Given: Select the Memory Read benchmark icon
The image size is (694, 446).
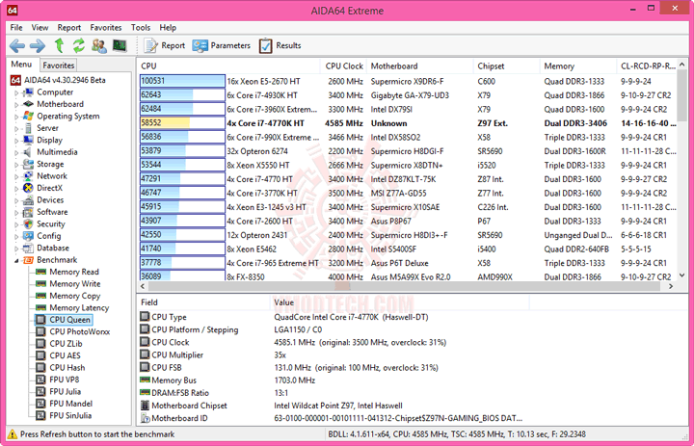Looking at the screenshot, I should click(41, 272).
